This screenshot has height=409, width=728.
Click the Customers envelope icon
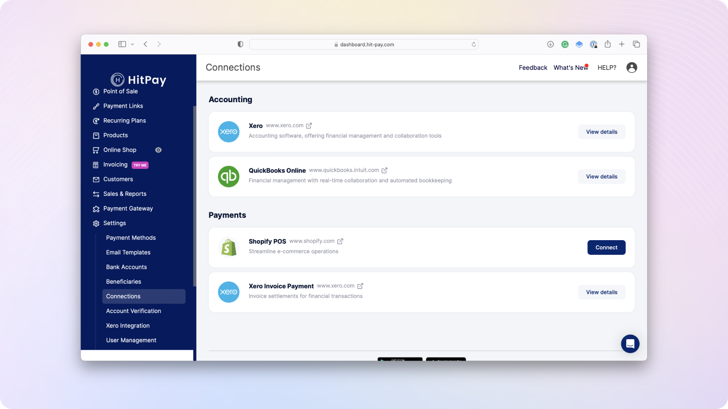[96, 179]
